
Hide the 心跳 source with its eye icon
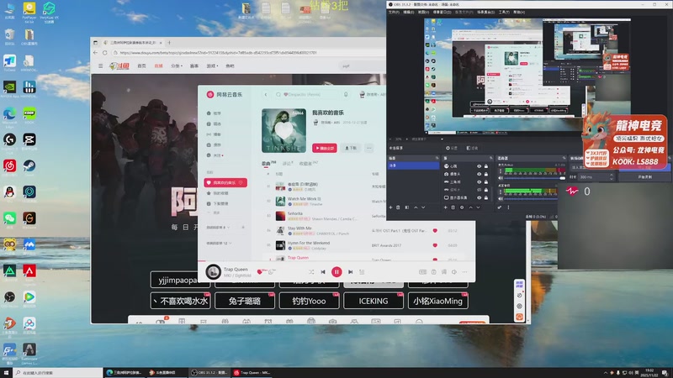point(479,166)
